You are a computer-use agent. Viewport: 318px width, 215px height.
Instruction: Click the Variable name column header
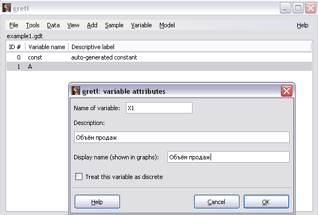coord(47,47)
